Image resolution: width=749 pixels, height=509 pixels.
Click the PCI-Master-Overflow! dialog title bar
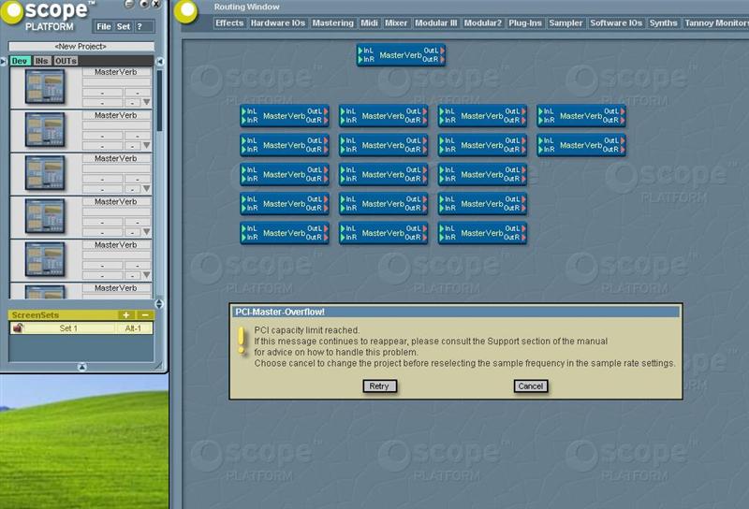pos(456,312)
